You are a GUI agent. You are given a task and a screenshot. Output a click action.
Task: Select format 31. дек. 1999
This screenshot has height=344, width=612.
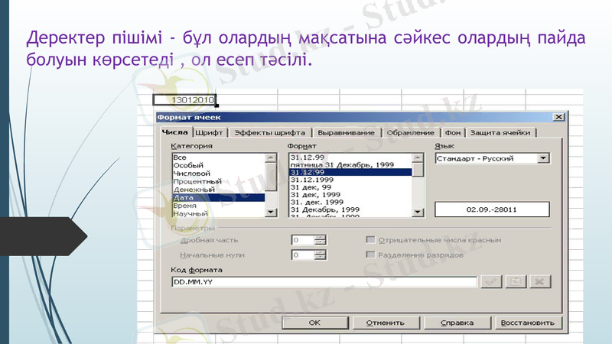point(350,202)
